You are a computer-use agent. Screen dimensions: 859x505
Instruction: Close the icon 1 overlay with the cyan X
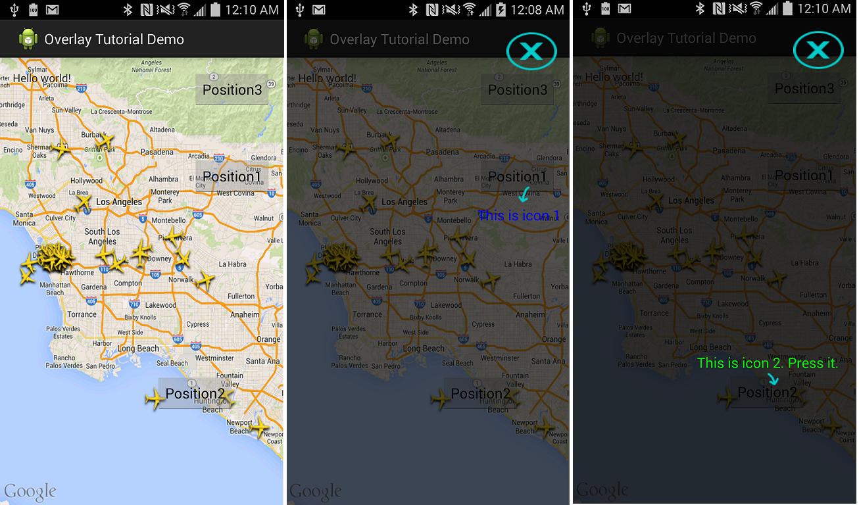[x=531, y=51]
